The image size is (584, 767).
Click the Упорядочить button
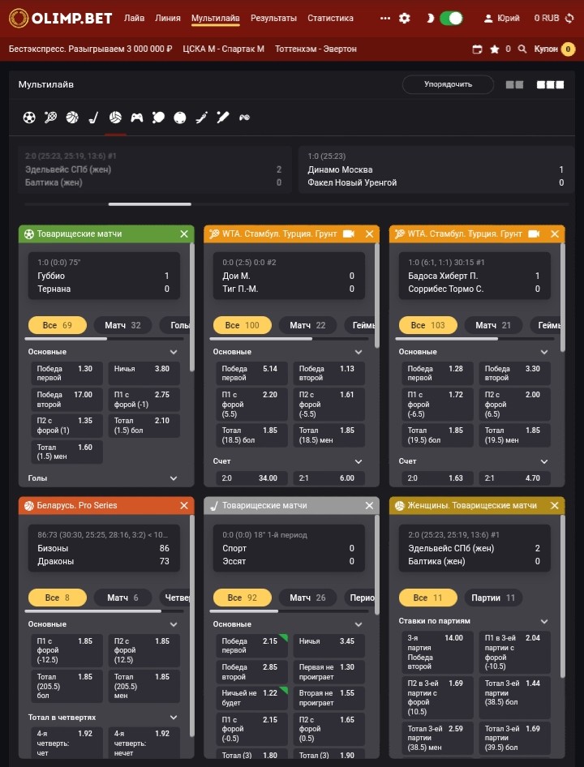448,84
